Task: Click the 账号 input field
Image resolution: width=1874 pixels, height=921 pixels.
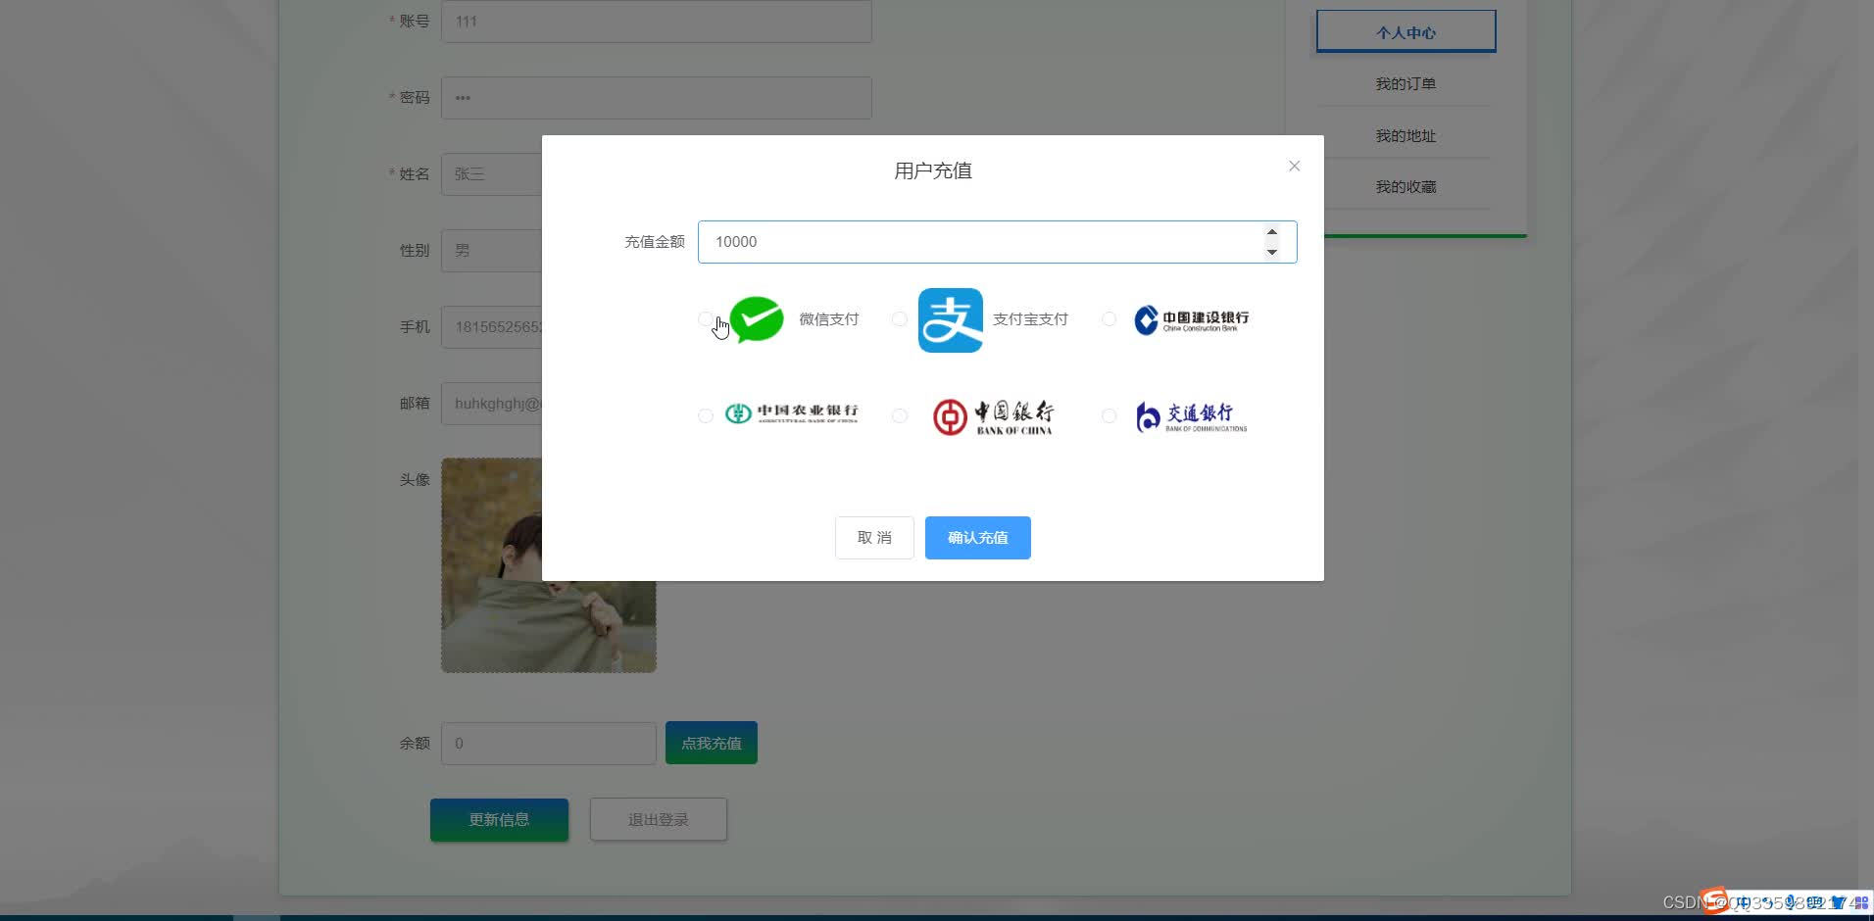Action: point(657,22)
